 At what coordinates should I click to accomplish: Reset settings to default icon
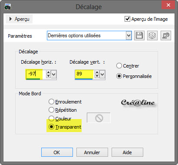(166, 36)
